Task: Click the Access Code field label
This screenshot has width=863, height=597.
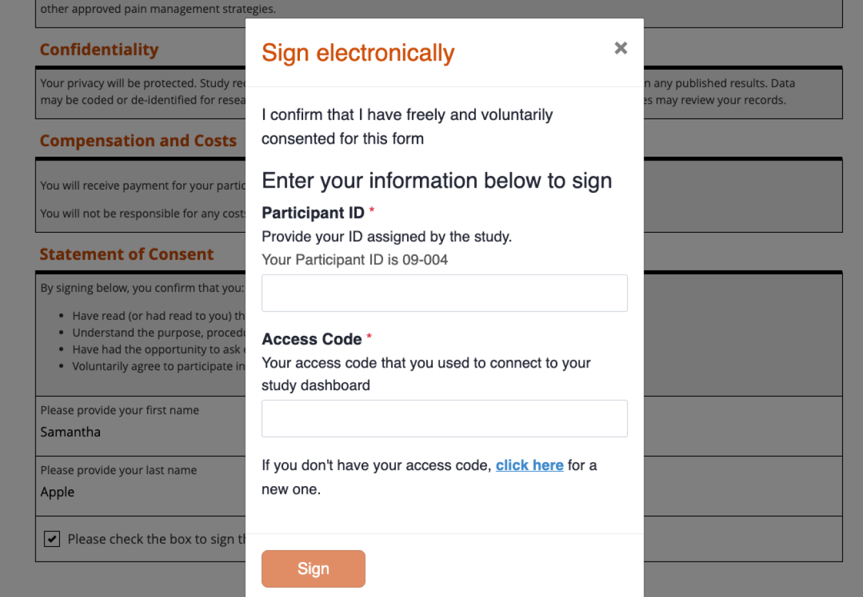Action: click(x=312, y=339)
